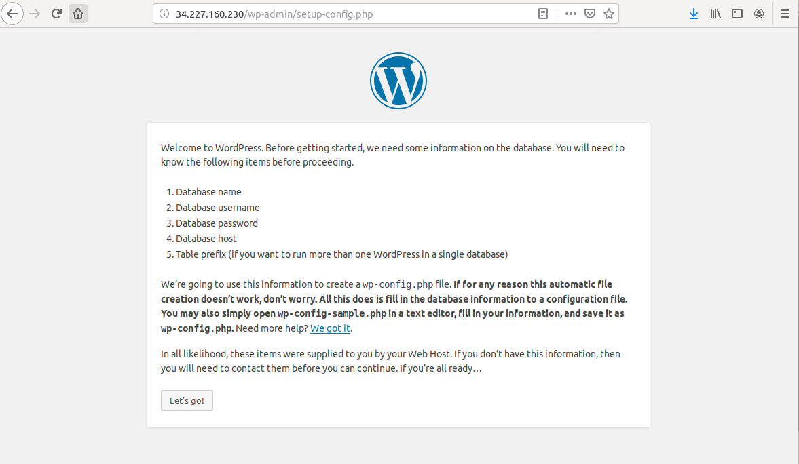Click the URL address field
This screenshot has height=464, width=799.
(x=352, y=14)
